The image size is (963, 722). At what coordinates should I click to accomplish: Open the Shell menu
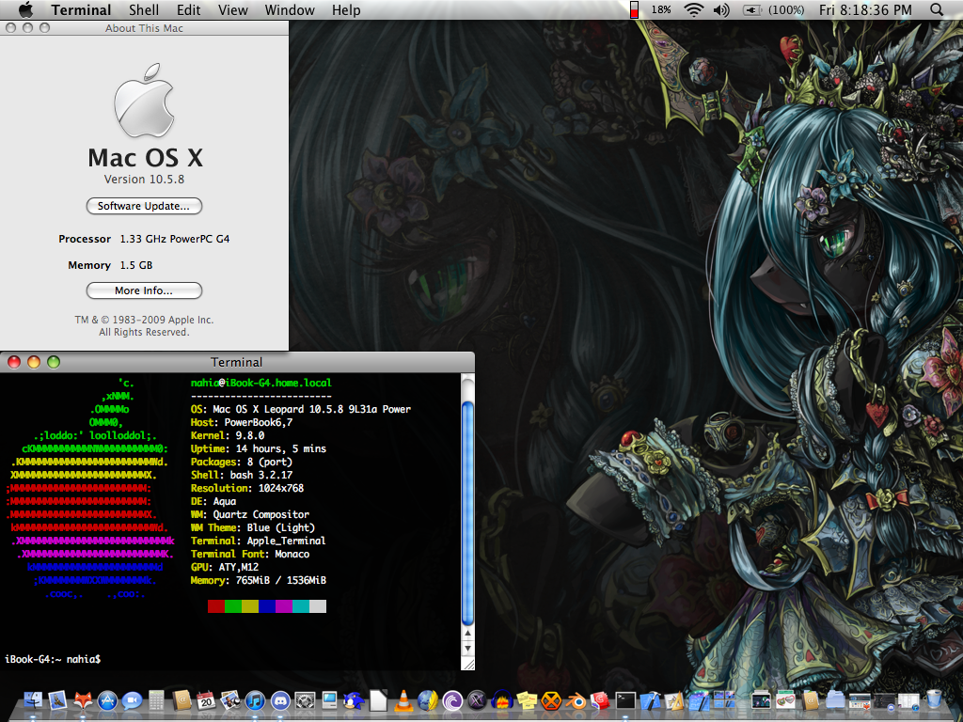[x=144, y=10]
